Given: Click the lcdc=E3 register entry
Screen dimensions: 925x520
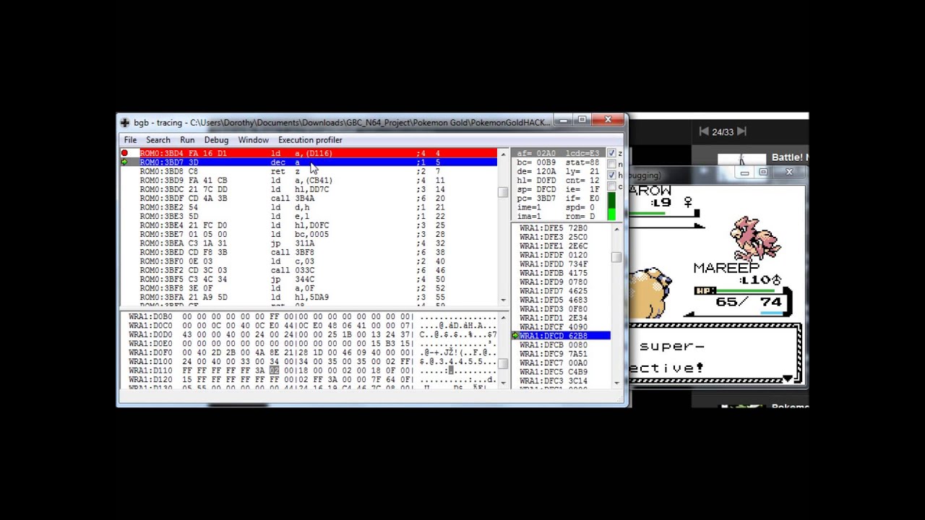Looking at the screenshot, I should click(x=582, y=153).
